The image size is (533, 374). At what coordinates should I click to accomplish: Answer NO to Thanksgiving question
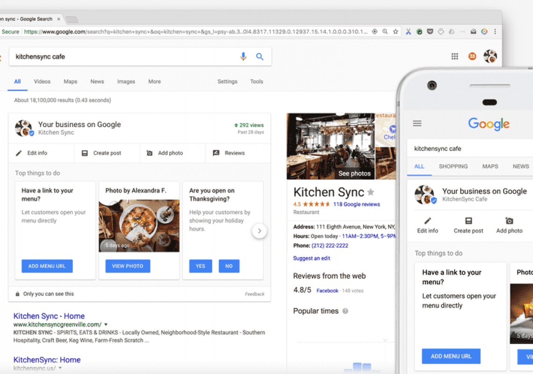point(229,266)
